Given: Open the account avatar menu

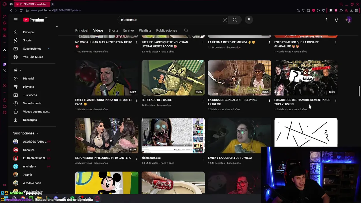Looking at the screenshot, I should (349, 20).
